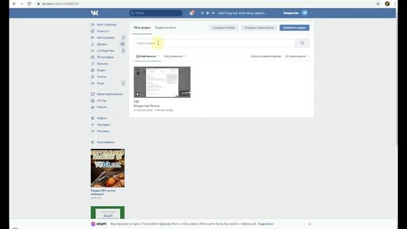Open Закладки in the sidebar
Image resolution: width=407 pixels, height=229 pixels.
(104, 125)
